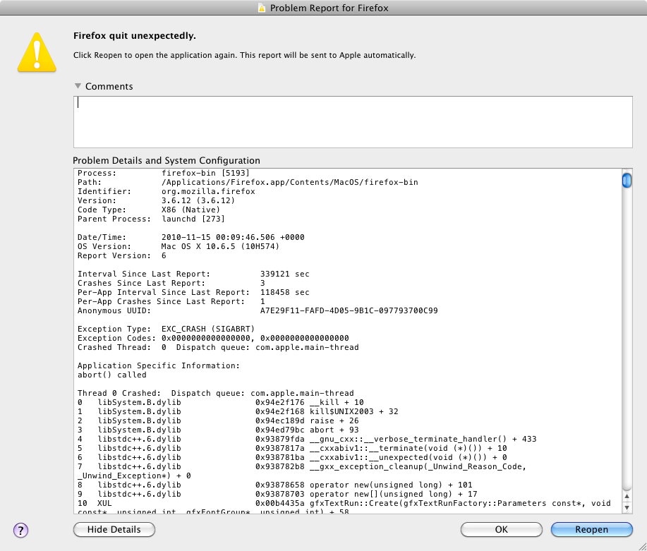Click the "Exception Type: EXC_CRASH (SIGABRT)" line
This screenshot has height=551, width=647.
click(166, 329)
